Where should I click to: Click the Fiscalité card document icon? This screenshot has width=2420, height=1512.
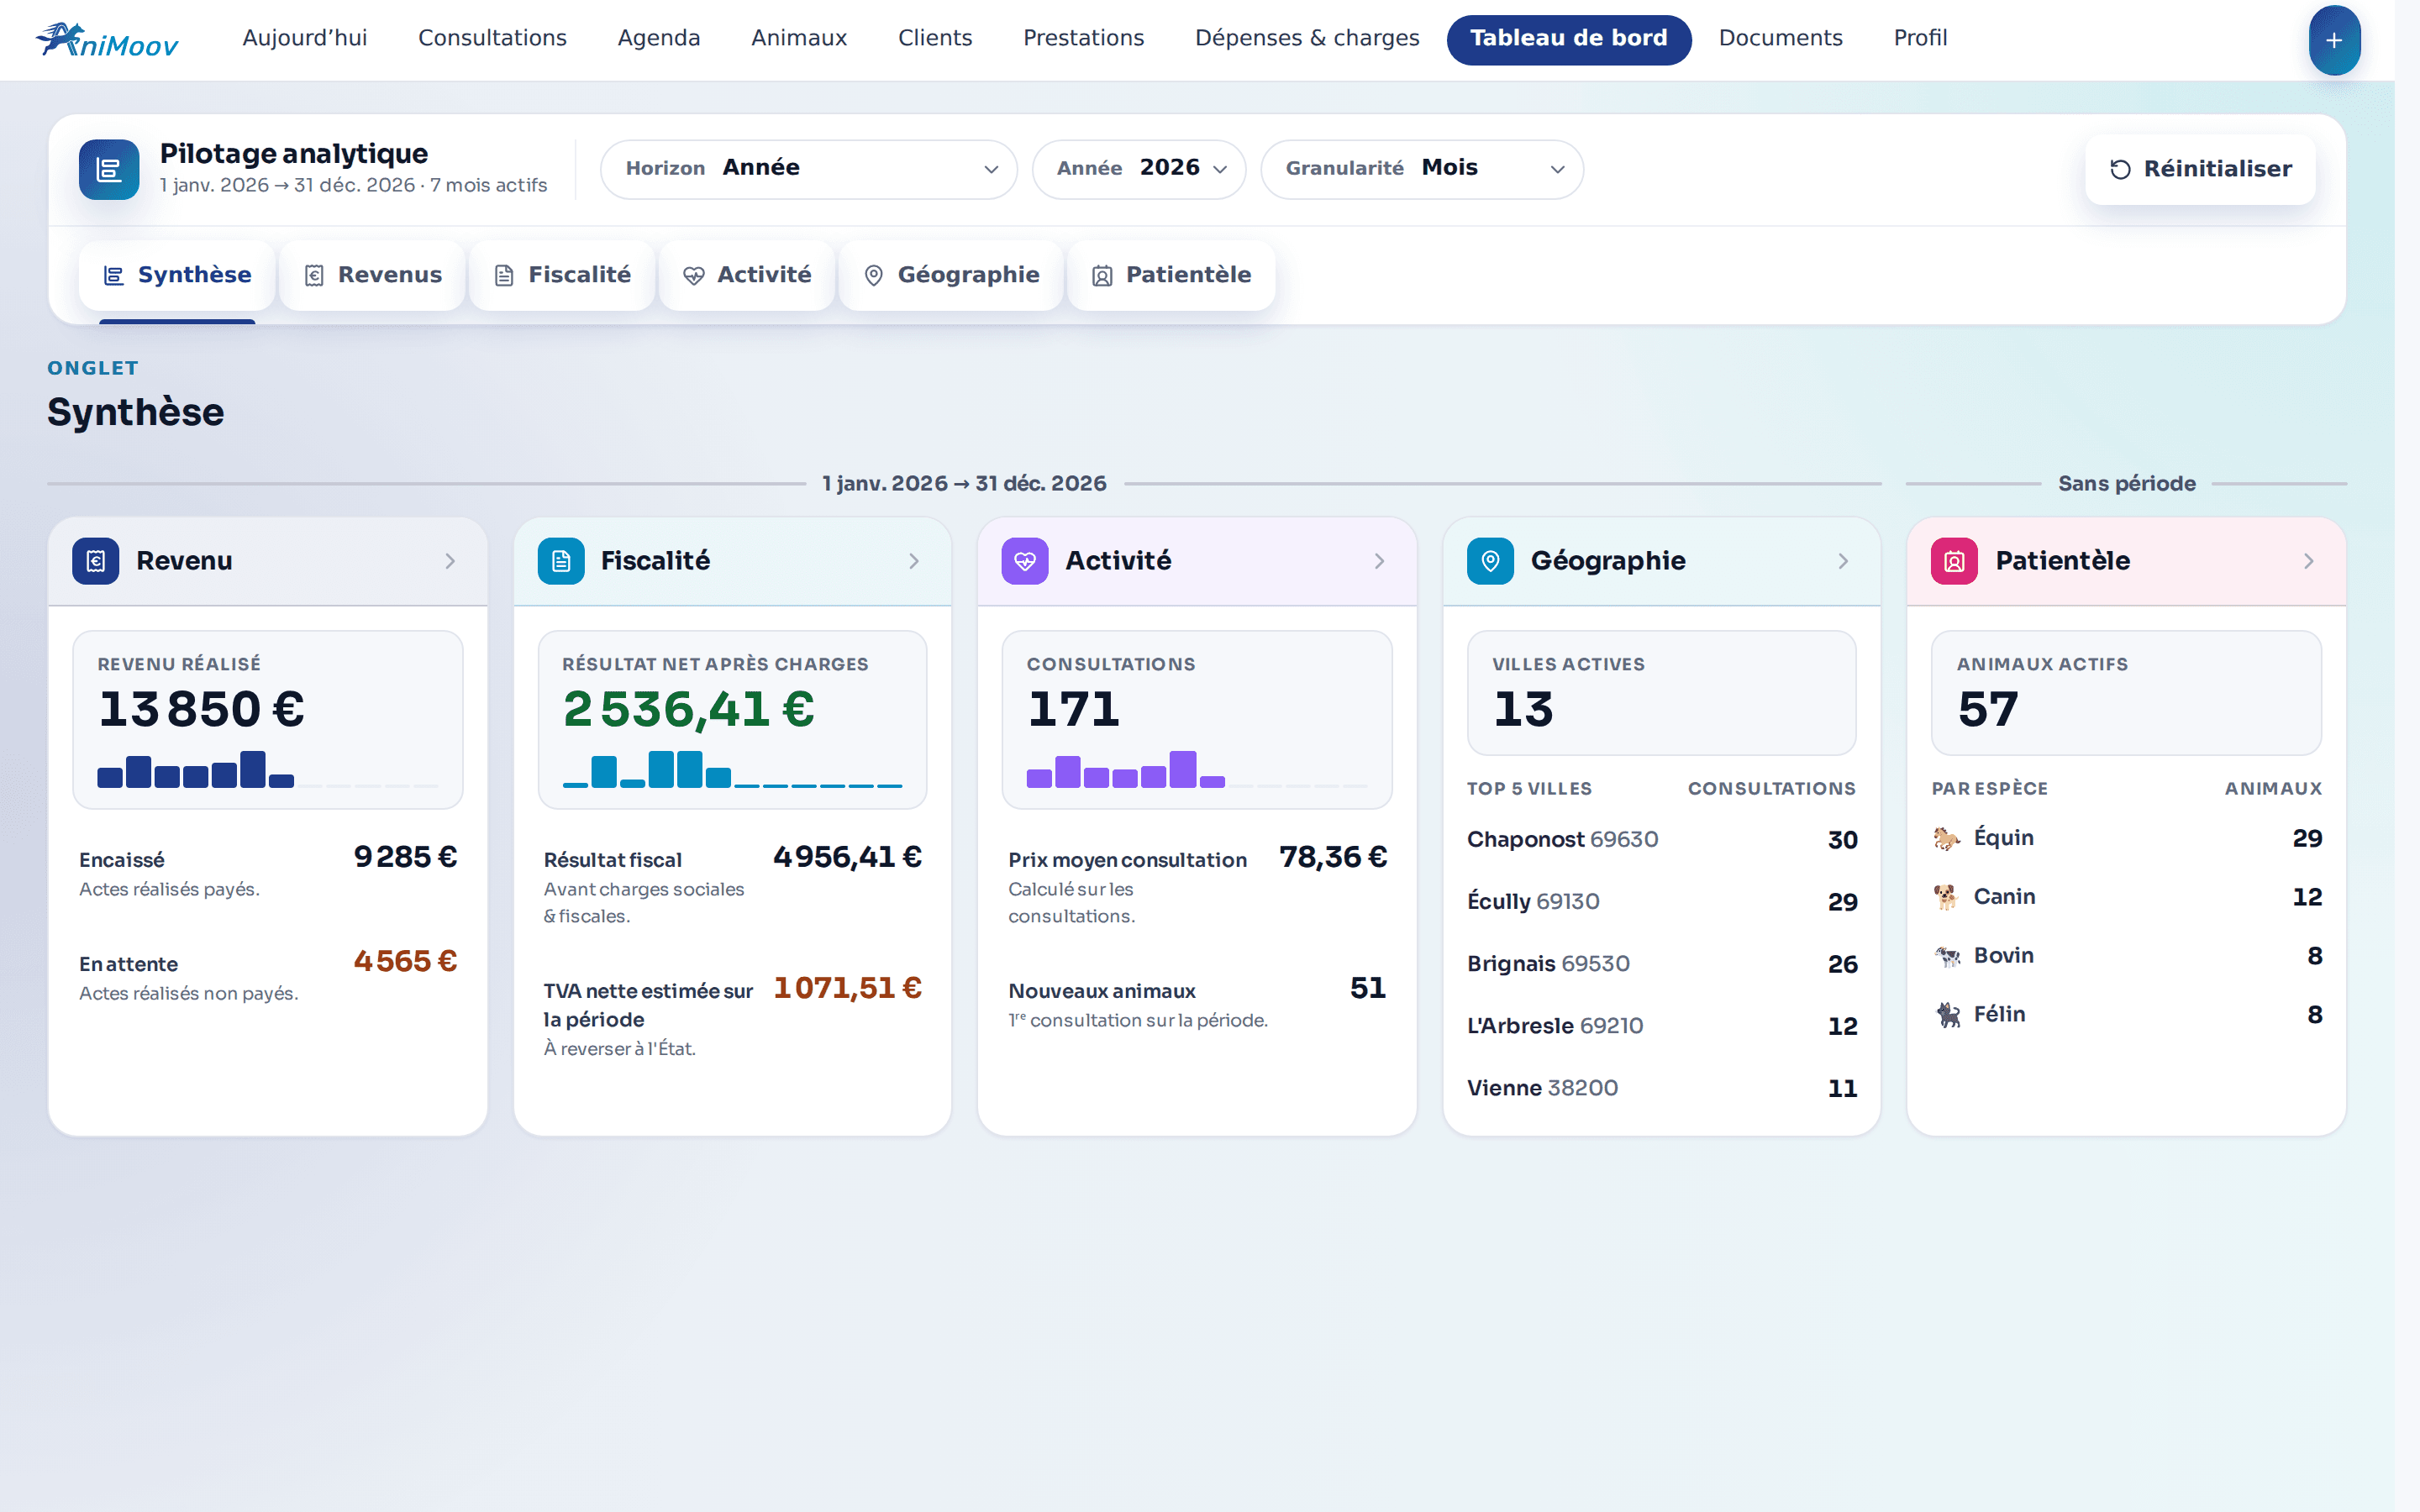click(x=561, y=561)
